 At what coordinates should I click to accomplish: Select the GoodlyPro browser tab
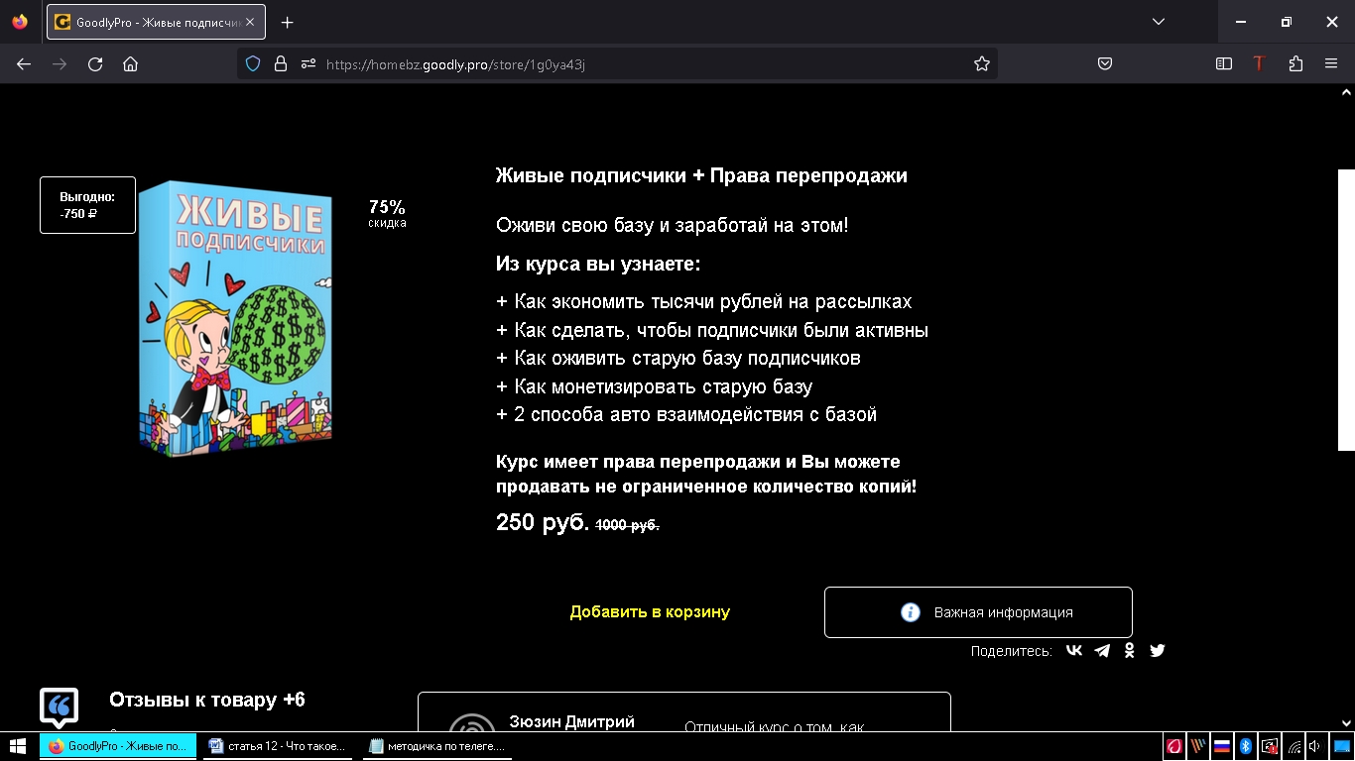pos(156,22)
